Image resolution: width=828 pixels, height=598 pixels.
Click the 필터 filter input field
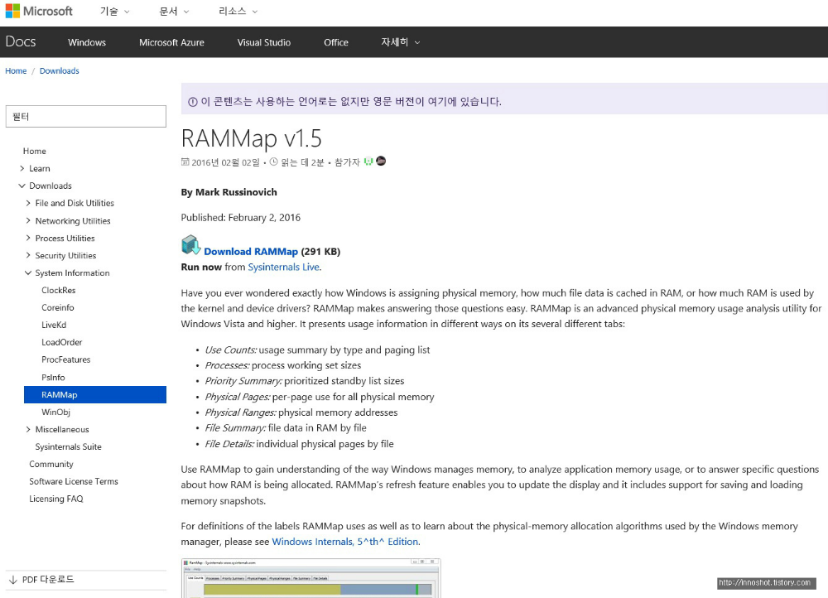(86, 116)
